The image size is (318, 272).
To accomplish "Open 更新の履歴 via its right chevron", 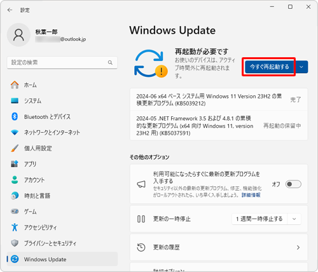I will point(298,247).
